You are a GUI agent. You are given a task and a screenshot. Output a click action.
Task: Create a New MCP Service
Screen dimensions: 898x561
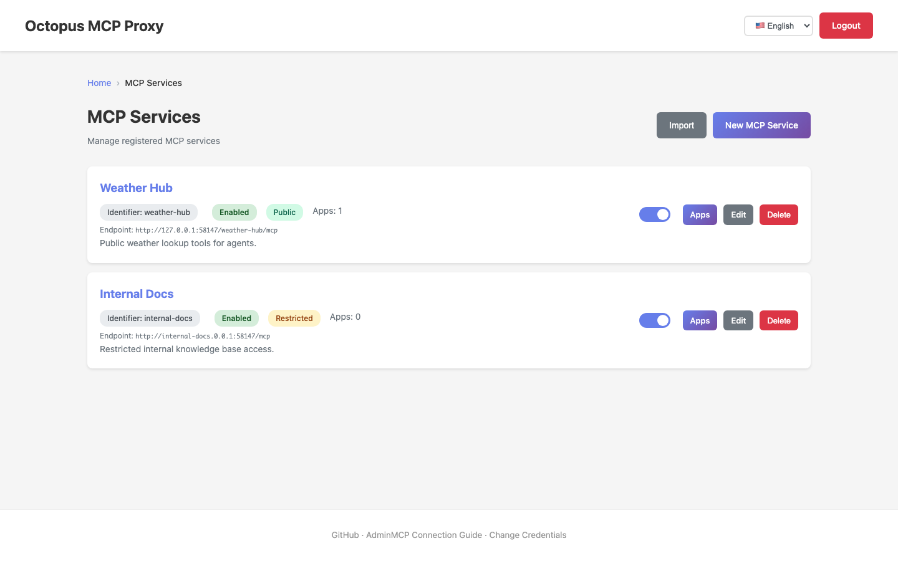tap(761, 125)
